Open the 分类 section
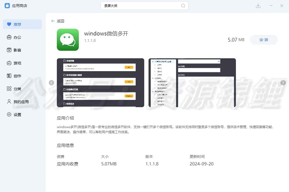Viewport: 289px width, 192px height. (22, 89)
